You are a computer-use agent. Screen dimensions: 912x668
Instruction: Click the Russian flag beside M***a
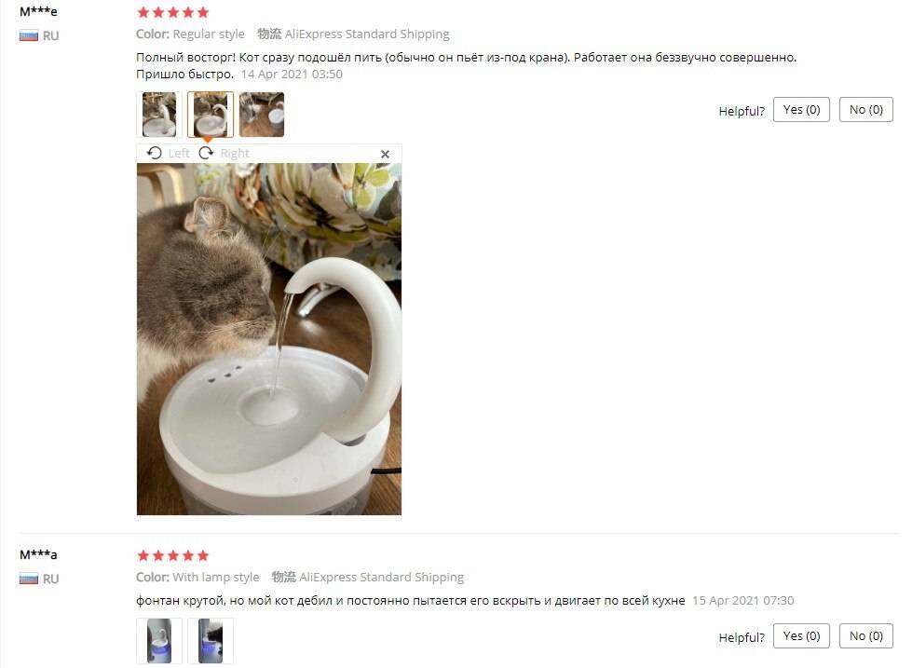point(29,579)
